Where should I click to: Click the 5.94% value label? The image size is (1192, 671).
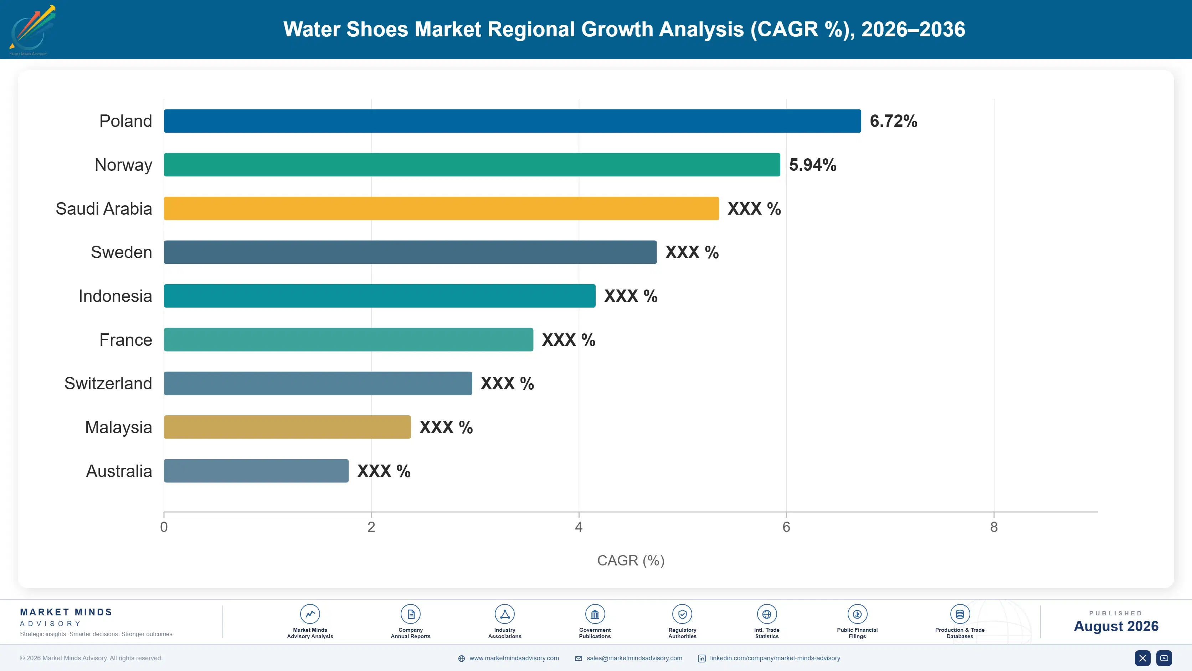click(x=813, y=165)
